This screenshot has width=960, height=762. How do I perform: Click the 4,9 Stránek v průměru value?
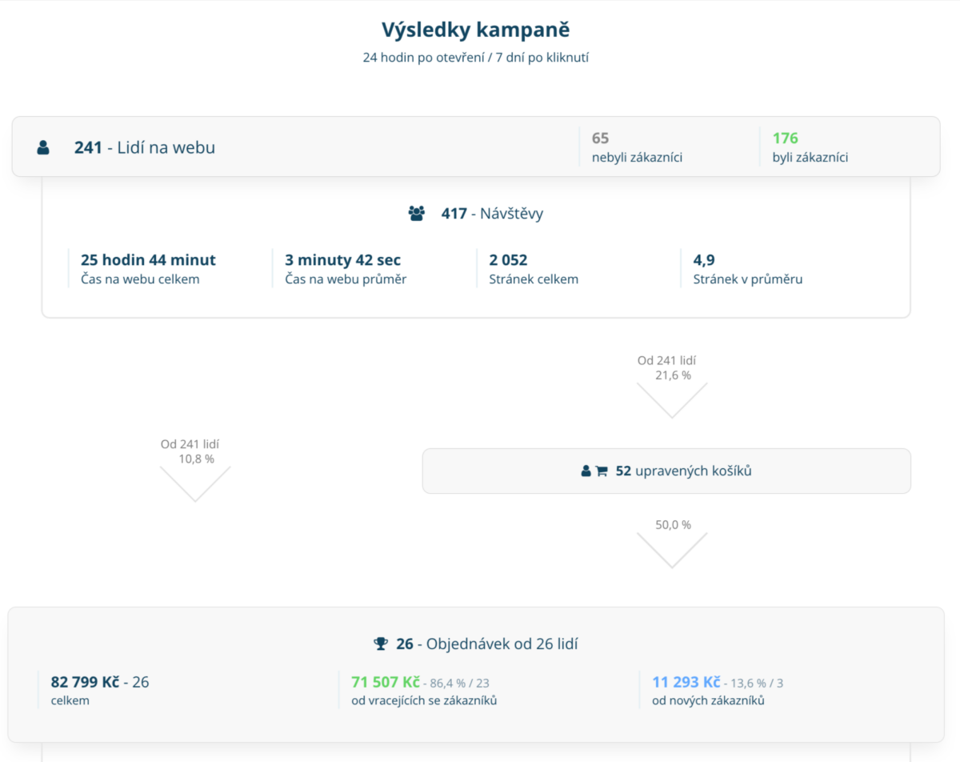tap(704, 260)
